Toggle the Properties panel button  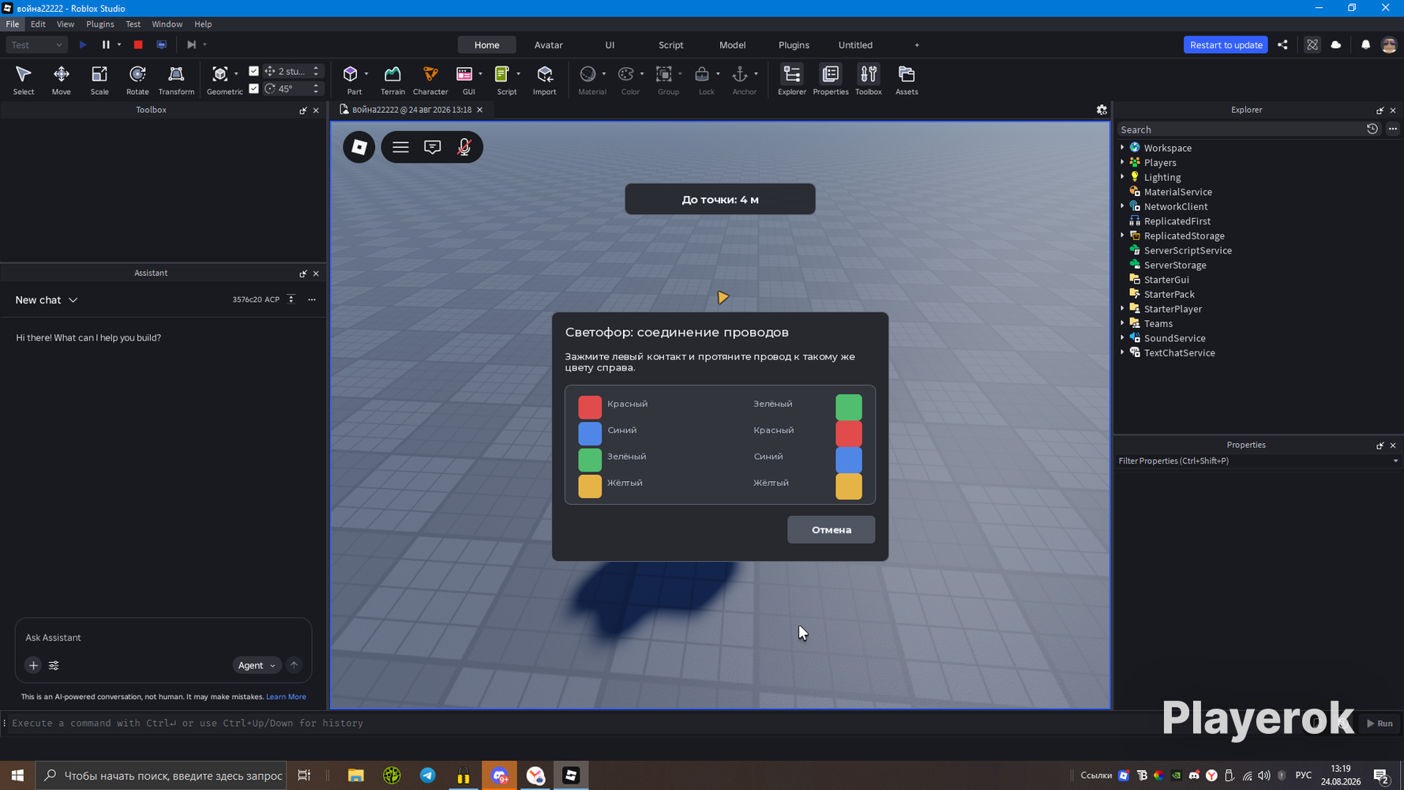(831, 80)
